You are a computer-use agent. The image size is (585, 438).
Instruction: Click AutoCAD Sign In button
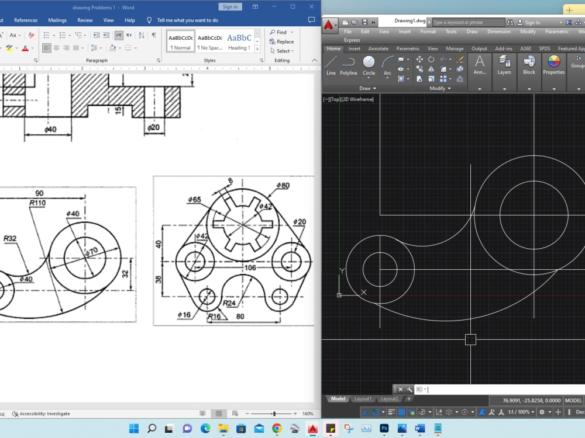tap(528, 22)
